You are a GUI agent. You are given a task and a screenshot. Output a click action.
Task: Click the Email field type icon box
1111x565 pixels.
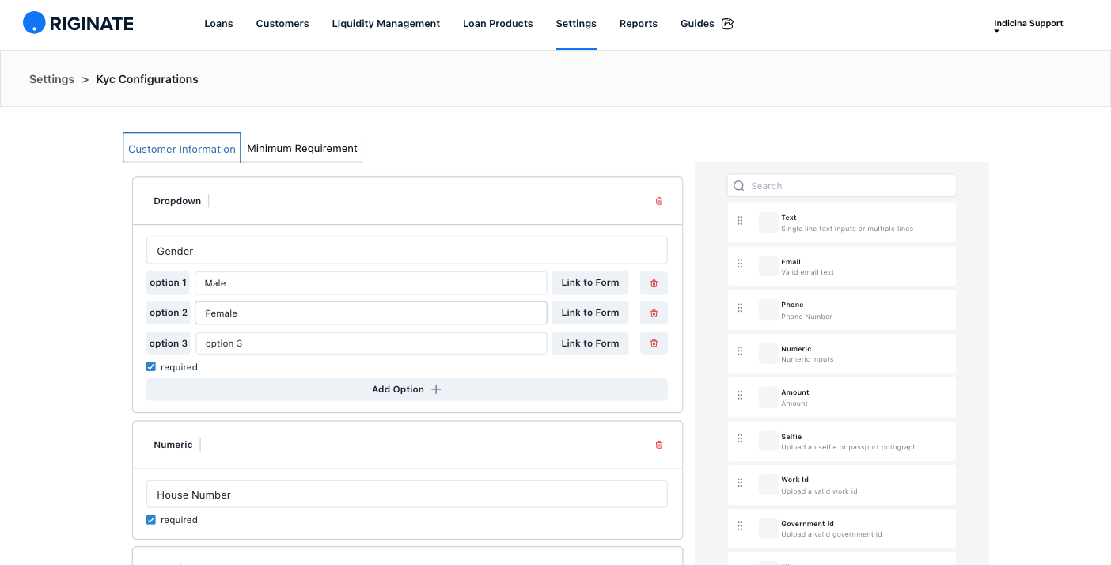(768, 266)
